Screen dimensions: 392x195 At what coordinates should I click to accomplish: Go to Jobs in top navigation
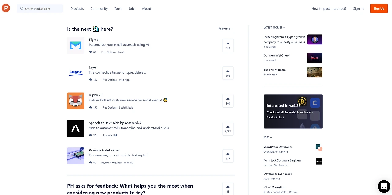132,9
